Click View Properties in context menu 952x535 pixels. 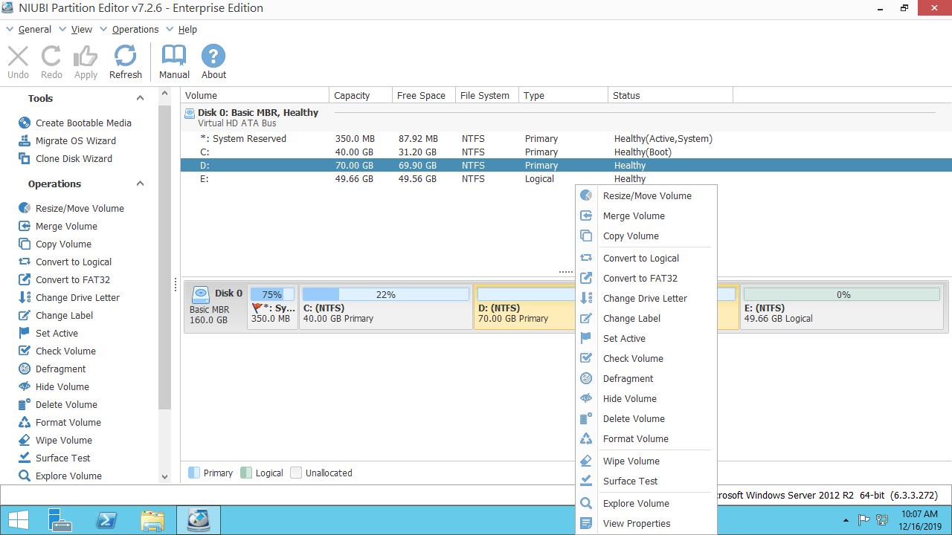pyautogui.click(x=636, y=524)
